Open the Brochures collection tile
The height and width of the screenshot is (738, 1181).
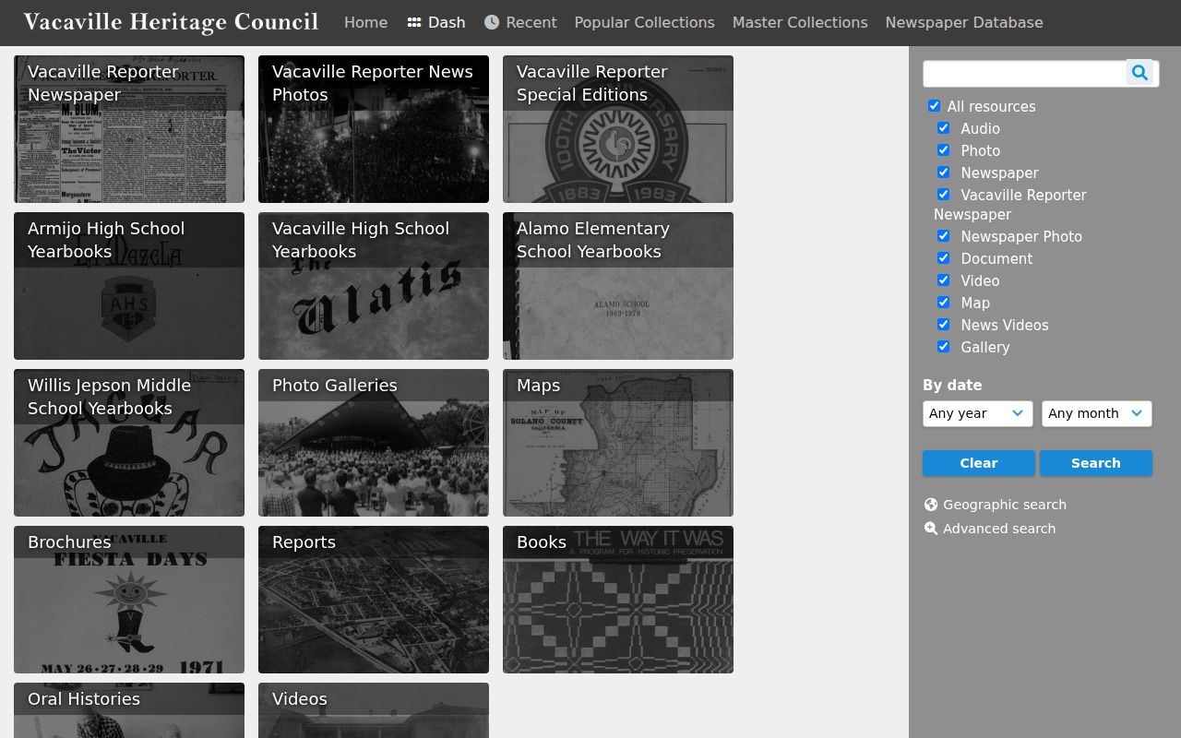pos(129,600)
